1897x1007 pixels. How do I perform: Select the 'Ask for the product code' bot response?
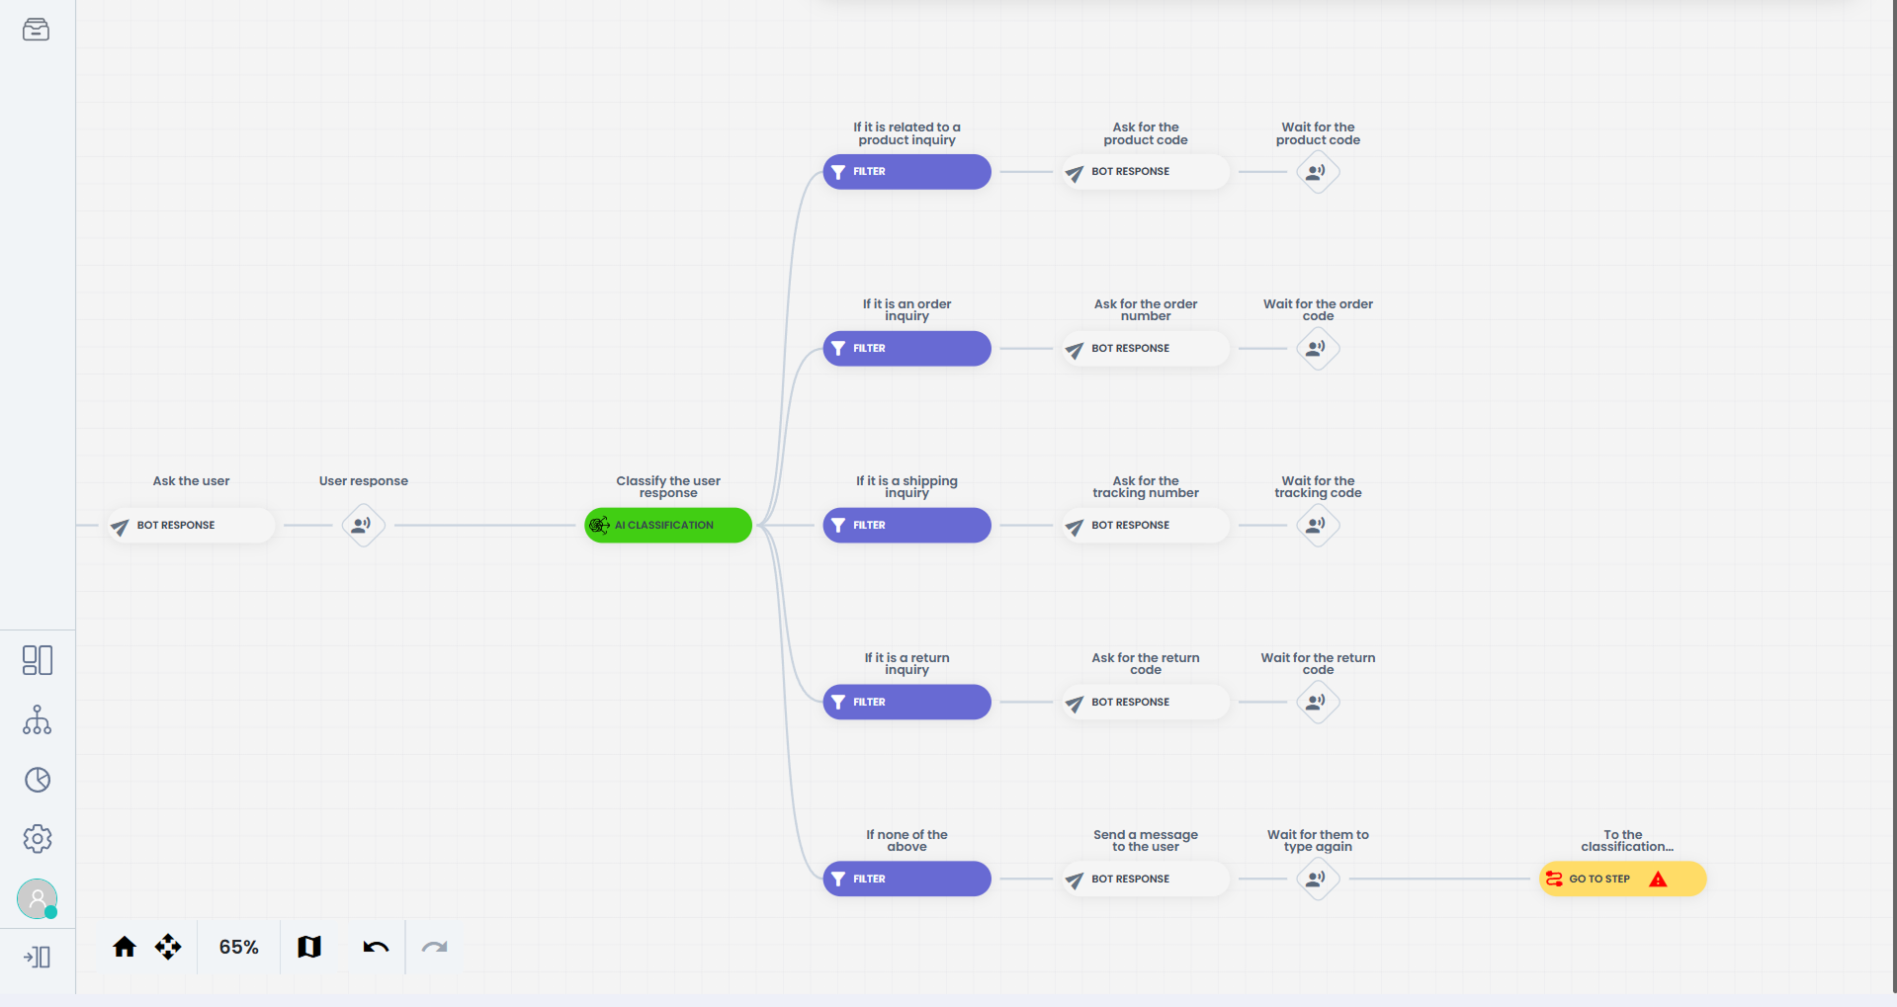[x=1146, y=172]
